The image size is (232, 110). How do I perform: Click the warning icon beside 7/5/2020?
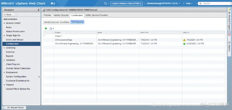184,40
